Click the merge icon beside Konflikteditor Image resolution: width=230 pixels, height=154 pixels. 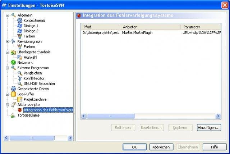pos(20,78)
